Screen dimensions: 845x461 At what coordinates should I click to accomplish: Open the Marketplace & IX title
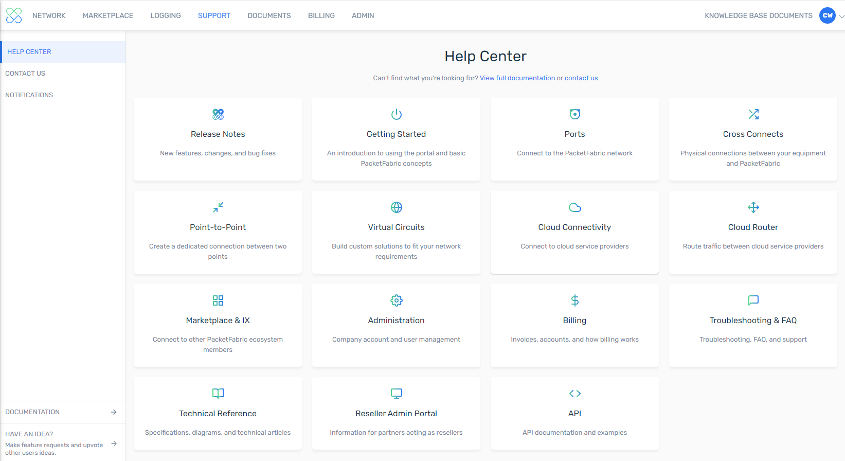pyautogui.click(x=218, y=321)
